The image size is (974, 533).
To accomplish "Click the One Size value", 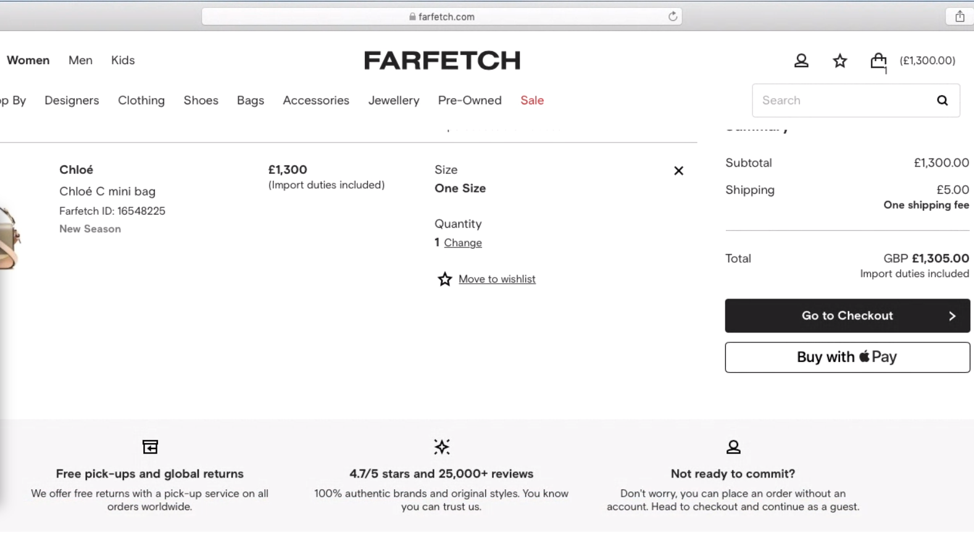I will coord(460,189).
